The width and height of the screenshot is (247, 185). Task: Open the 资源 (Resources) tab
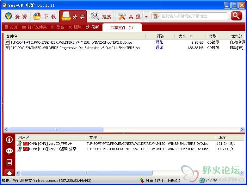click(x=15, y=16)
